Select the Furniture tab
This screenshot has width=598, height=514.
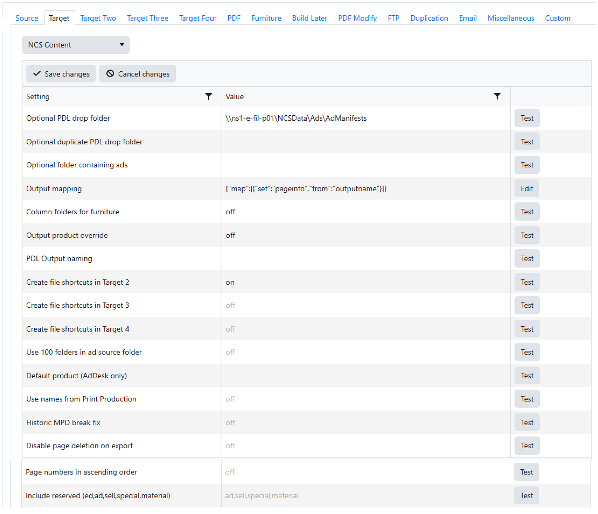(266, 18)
